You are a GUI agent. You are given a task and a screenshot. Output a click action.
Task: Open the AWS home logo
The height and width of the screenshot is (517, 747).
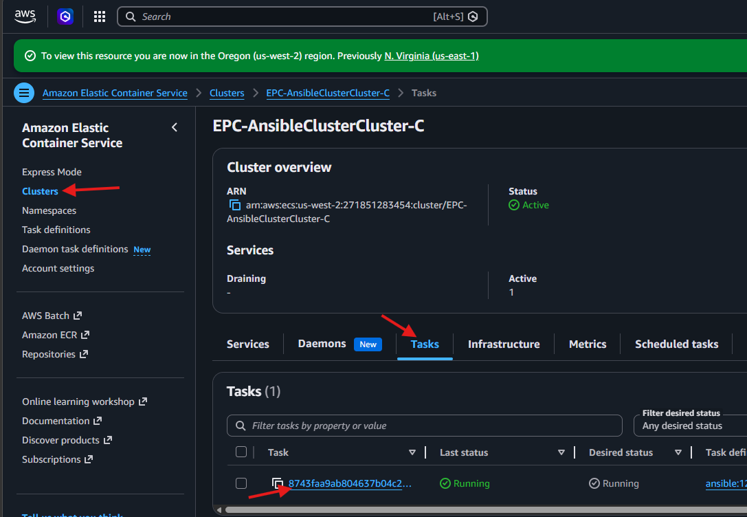coord(25,16)
